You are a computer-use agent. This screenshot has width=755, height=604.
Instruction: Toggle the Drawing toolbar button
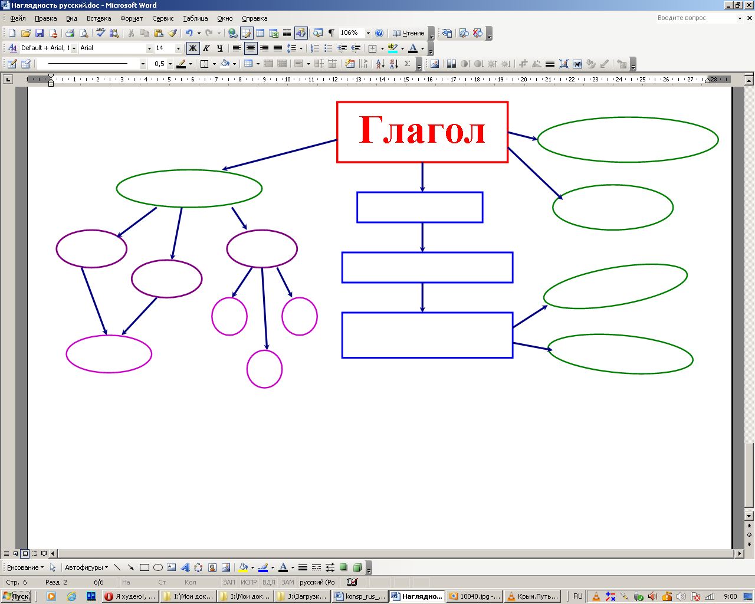[x=301, y=34]
